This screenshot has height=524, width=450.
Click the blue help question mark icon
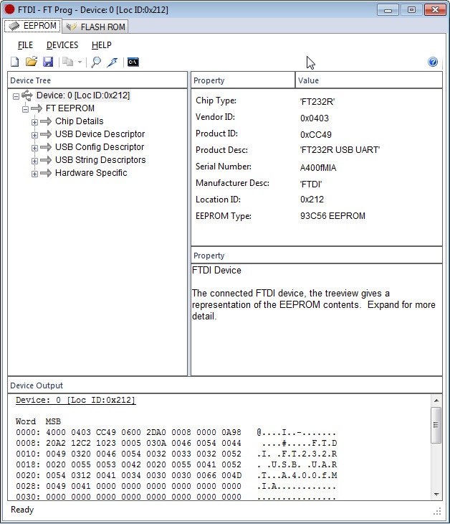click(433, 62)
